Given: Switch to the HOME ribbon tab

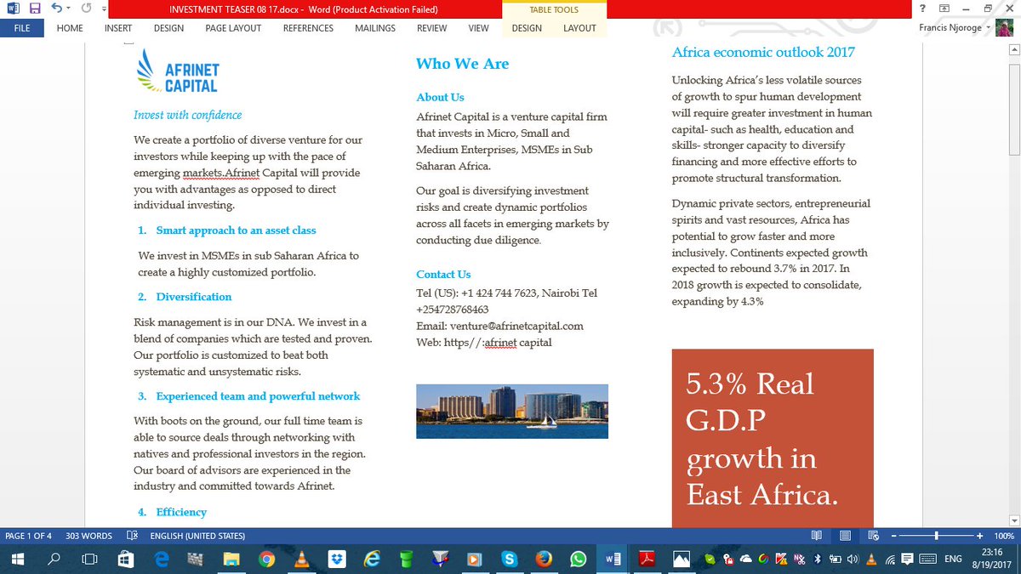Looking at the screenshot, I should coord(70,28).
